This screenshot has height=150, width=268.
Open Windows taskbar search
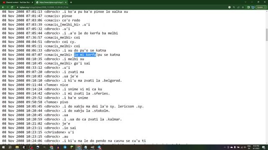pyautogui.click(x=10, y=147)
